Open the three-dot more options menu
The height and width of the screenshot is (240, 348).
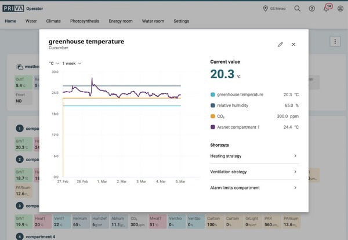335,41
